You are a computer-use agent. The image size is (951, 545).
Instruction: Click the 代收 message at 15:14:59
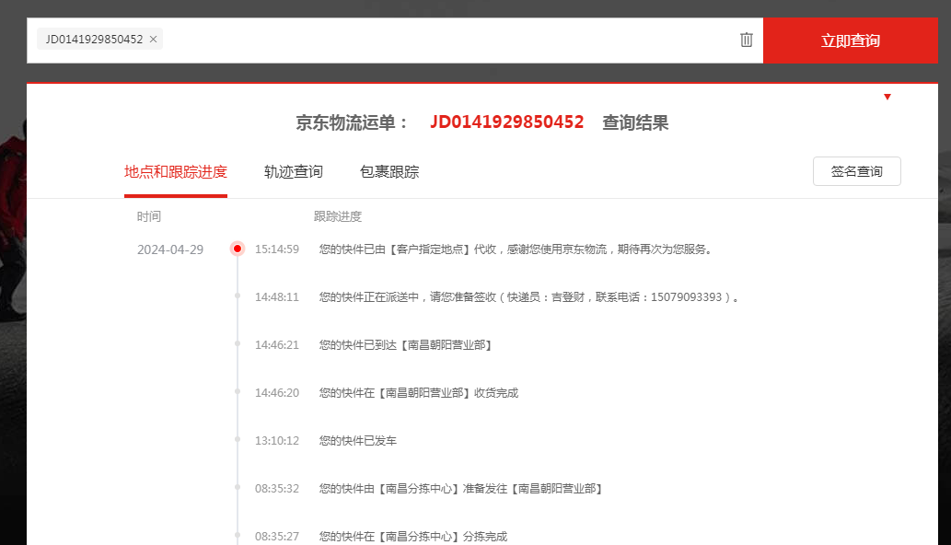point(516,249)
